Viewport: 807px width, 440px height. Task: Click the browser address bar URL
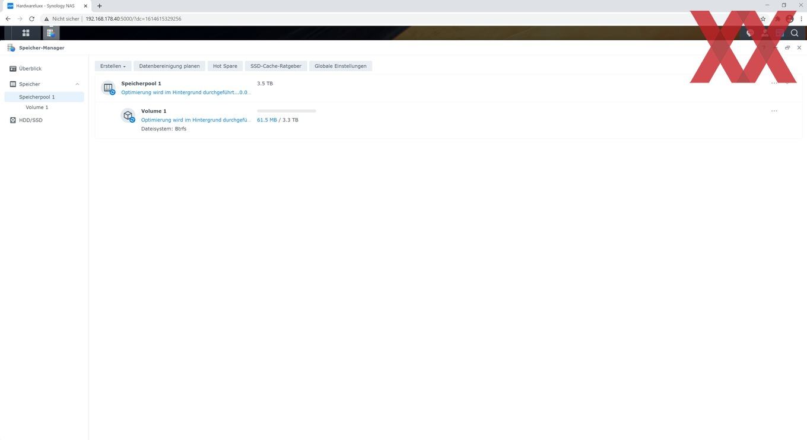click(134, 19)
